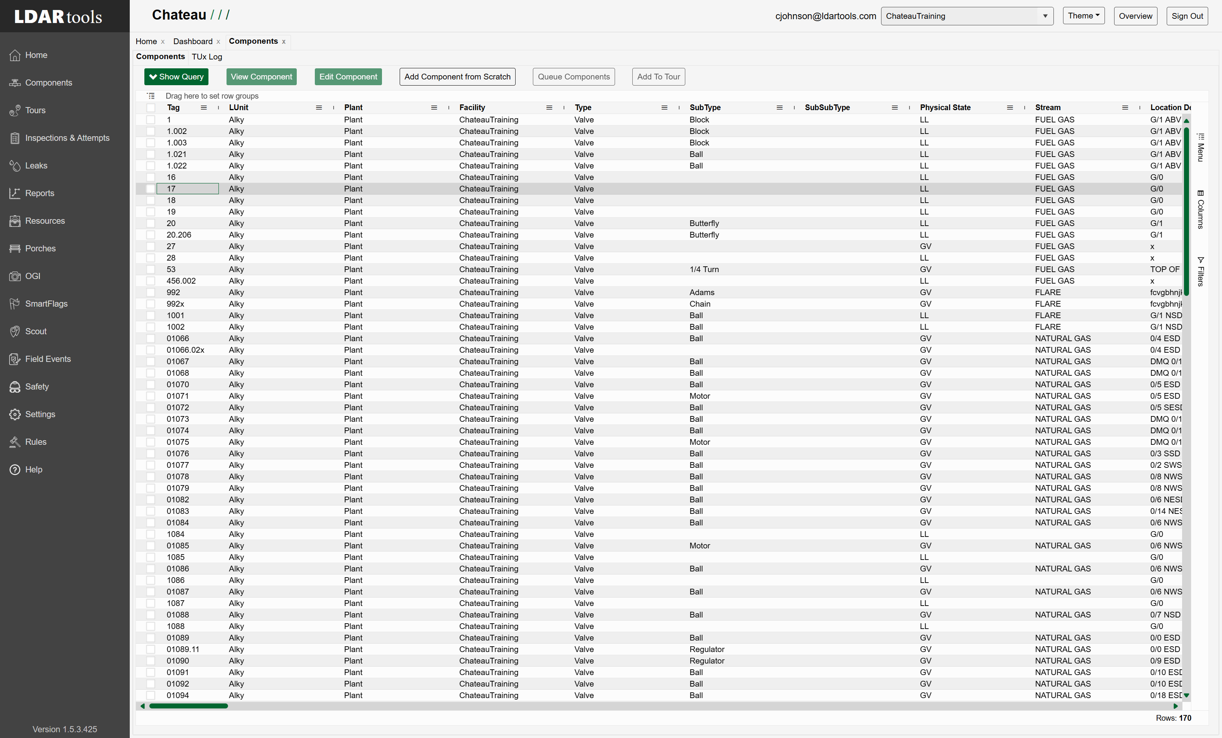Check the row for tag 1086

point(151,580)
